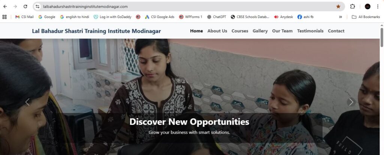Reload the current page
The image size is (384, 155).
(x=25, y=7)
